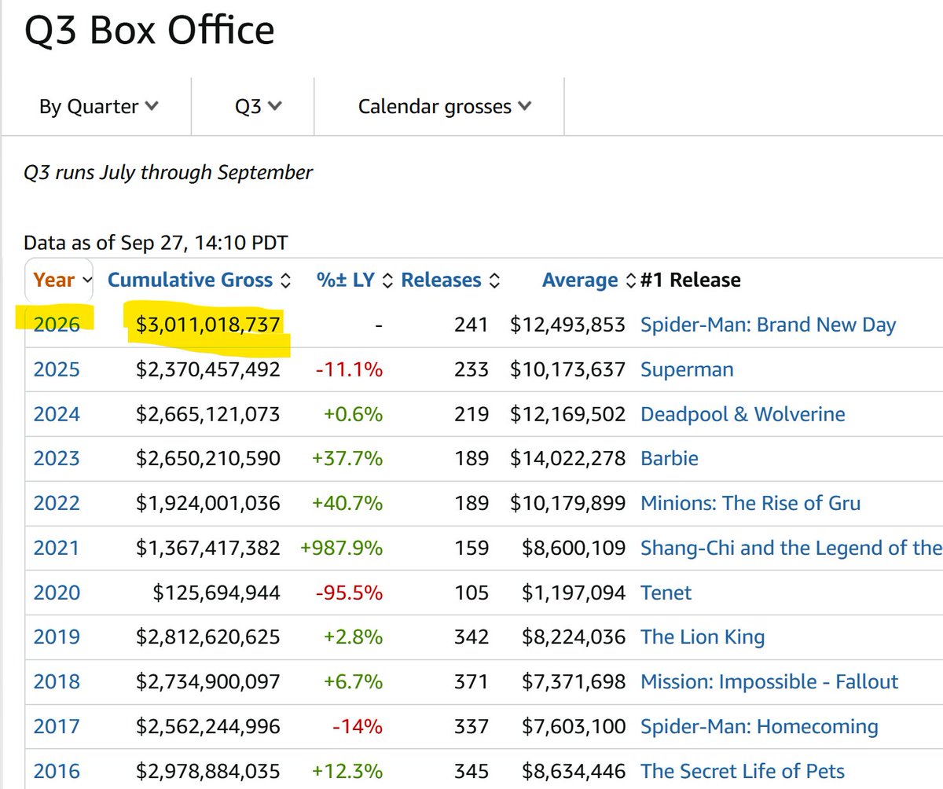
Task: Sort by %± LY column
Action: coord(354,280)
